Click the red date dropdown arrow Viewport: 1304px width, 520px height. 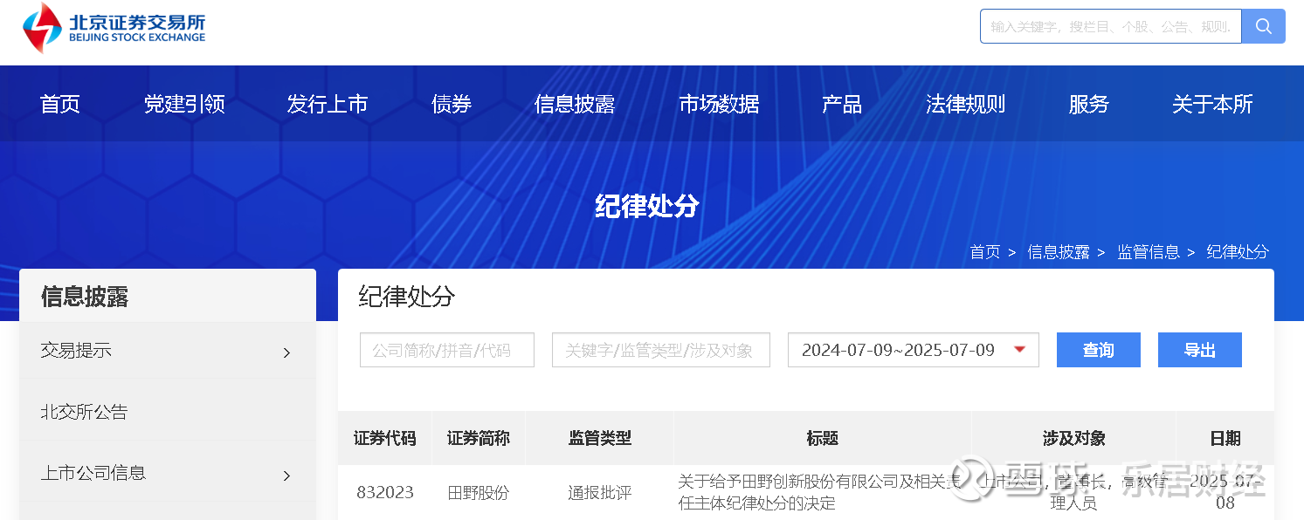tap(1019, 350)
